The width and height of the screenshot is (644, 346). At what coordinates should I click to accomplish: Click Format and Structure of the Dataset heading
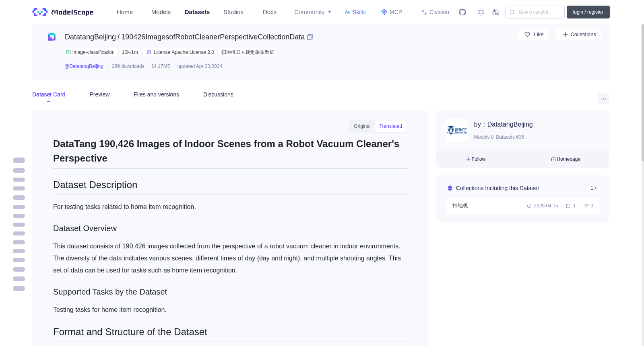click(130, 332)
